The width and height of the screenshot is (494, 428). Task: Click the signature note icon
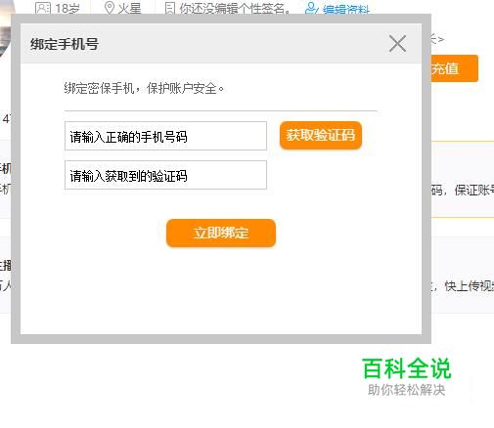170,8
